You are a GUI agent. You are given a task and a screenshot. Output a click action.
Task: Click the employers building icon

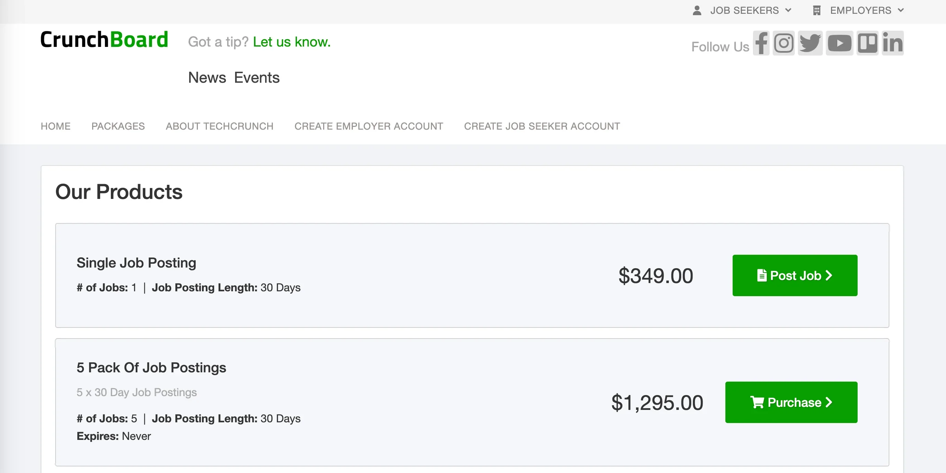(817, 10)
